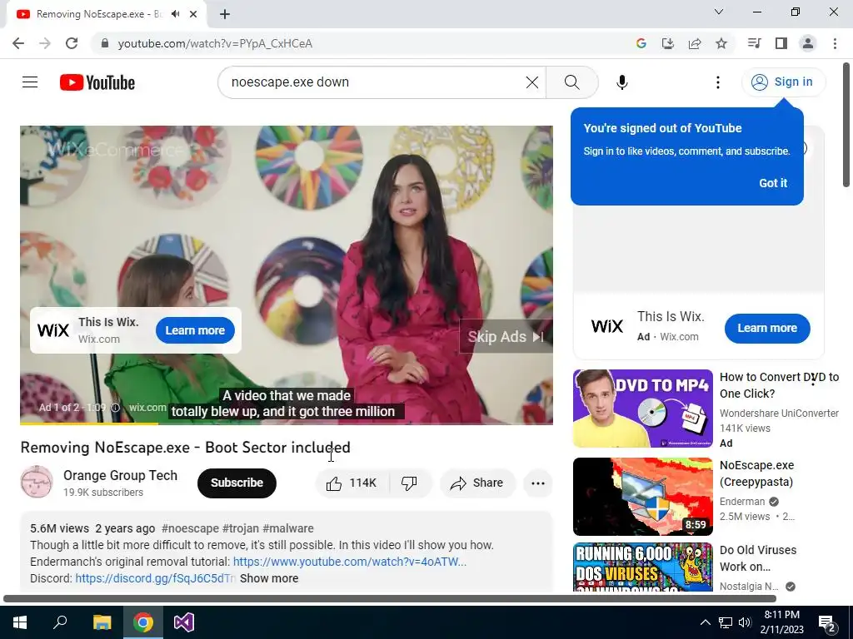Open the YouTube hamburger guide menu
Viewport: 853px width, 639px height.
pos(30,82)
